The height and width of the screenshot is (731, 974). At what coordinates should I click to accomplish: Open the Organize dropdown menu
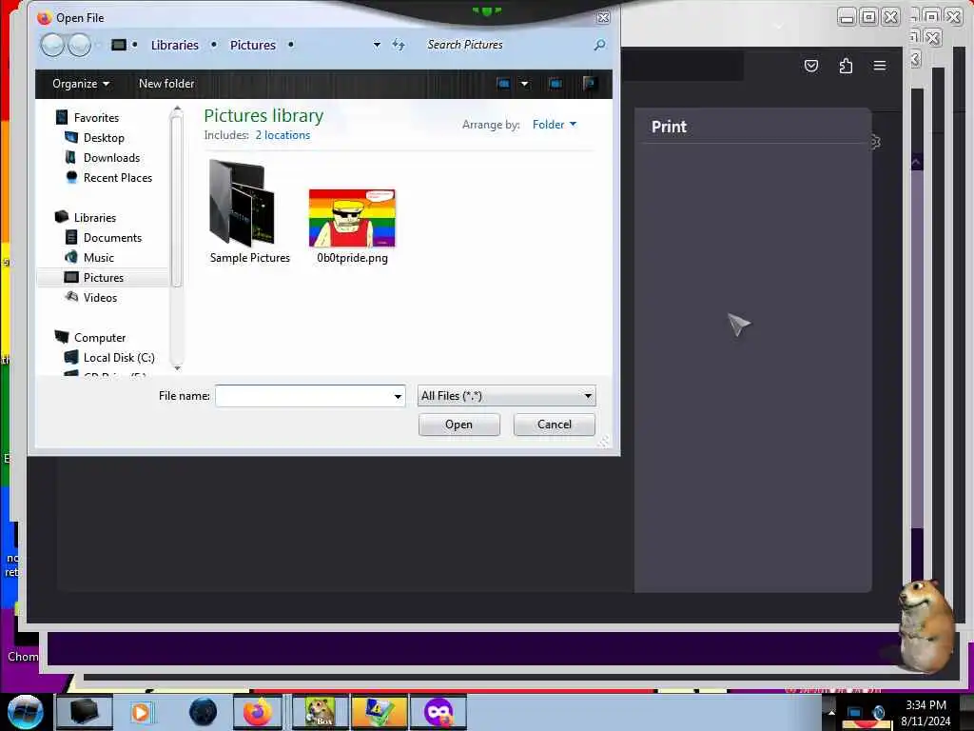(81, 84)
